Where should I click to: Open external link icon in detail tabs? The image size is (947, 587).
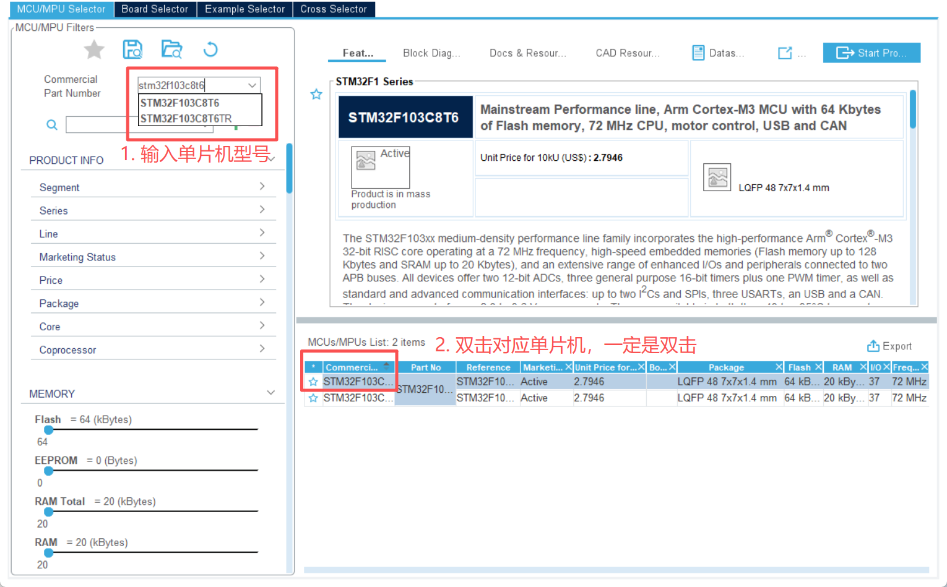tap(785, 53)
